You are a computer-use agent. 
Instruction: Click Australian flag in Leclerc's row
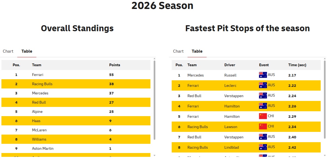263,85
